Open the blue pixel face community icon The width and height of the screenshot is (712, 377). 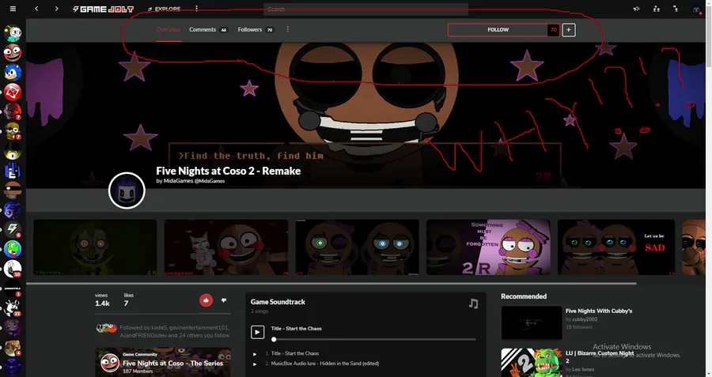coord(13,171)
